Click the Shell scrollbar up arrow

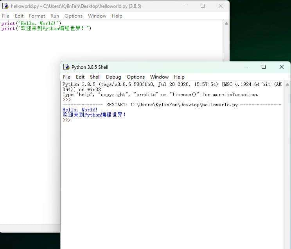pos(287,84)
